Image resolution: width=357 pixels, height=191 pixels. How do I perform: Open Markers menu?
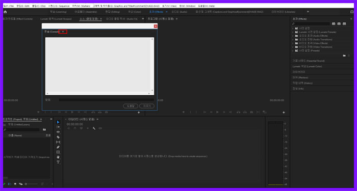[x=81, y=6]
